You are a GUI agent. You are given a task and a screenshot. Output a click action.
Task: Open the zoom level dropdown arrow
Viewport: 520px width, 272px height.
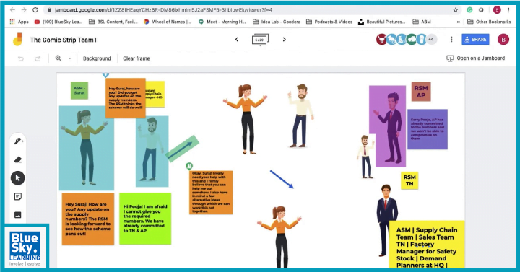tap(69, 58)
